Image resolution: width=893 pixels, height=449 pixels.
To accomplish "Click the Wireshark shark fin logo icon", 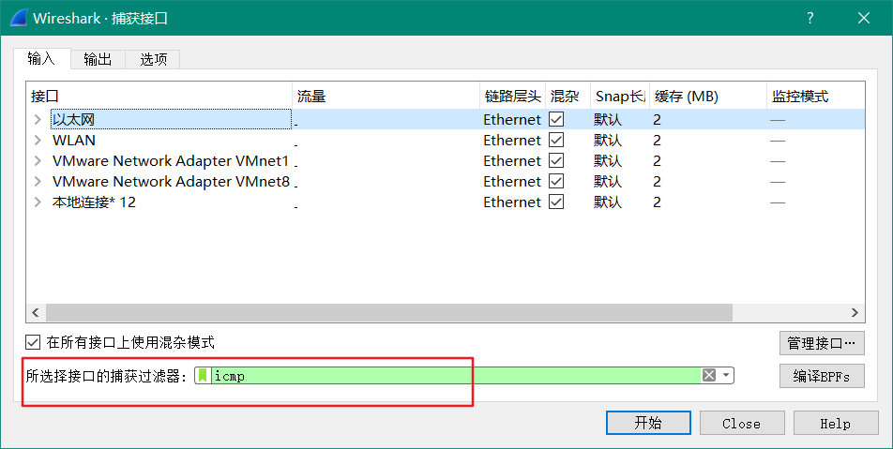I will (x=18, y=18).
